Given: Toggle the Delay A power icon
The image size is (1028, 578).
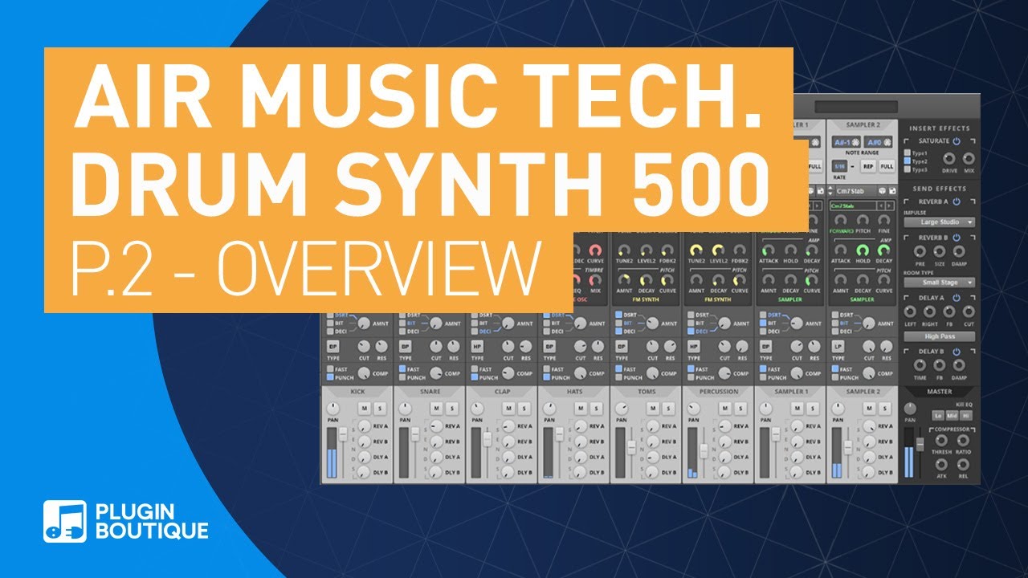Looking at the screenshot, I should click(957, 298).
